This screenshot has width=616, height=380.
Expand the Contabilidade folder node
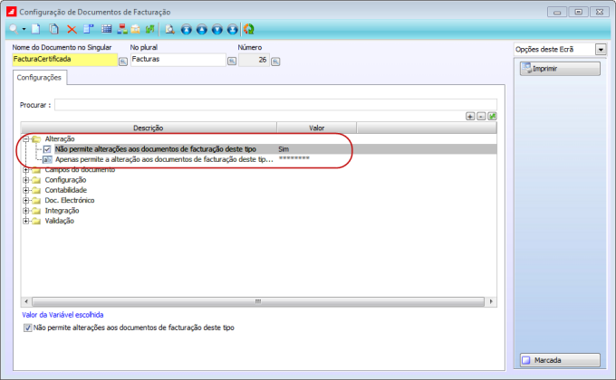(26, 190)
